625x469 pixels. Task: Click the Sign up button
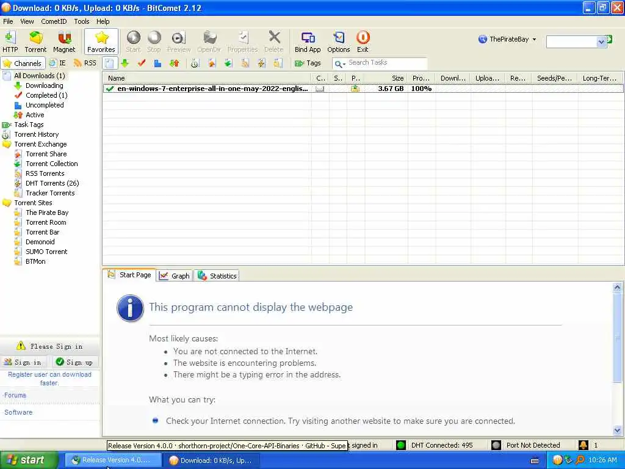75,362
